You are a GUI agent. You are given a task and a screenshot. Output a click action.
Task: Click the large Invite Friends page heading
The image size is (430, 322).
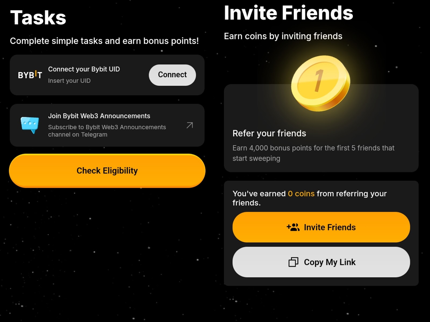pyautogui.click(x=288, y=13)
